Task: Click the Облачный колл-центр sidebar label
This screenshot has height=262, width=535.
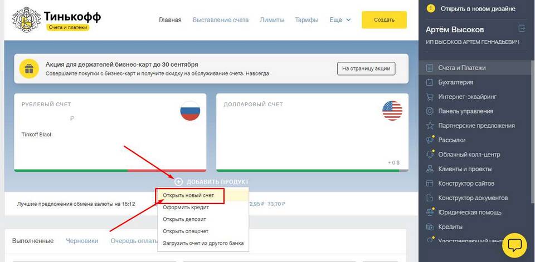Action: 469,154
